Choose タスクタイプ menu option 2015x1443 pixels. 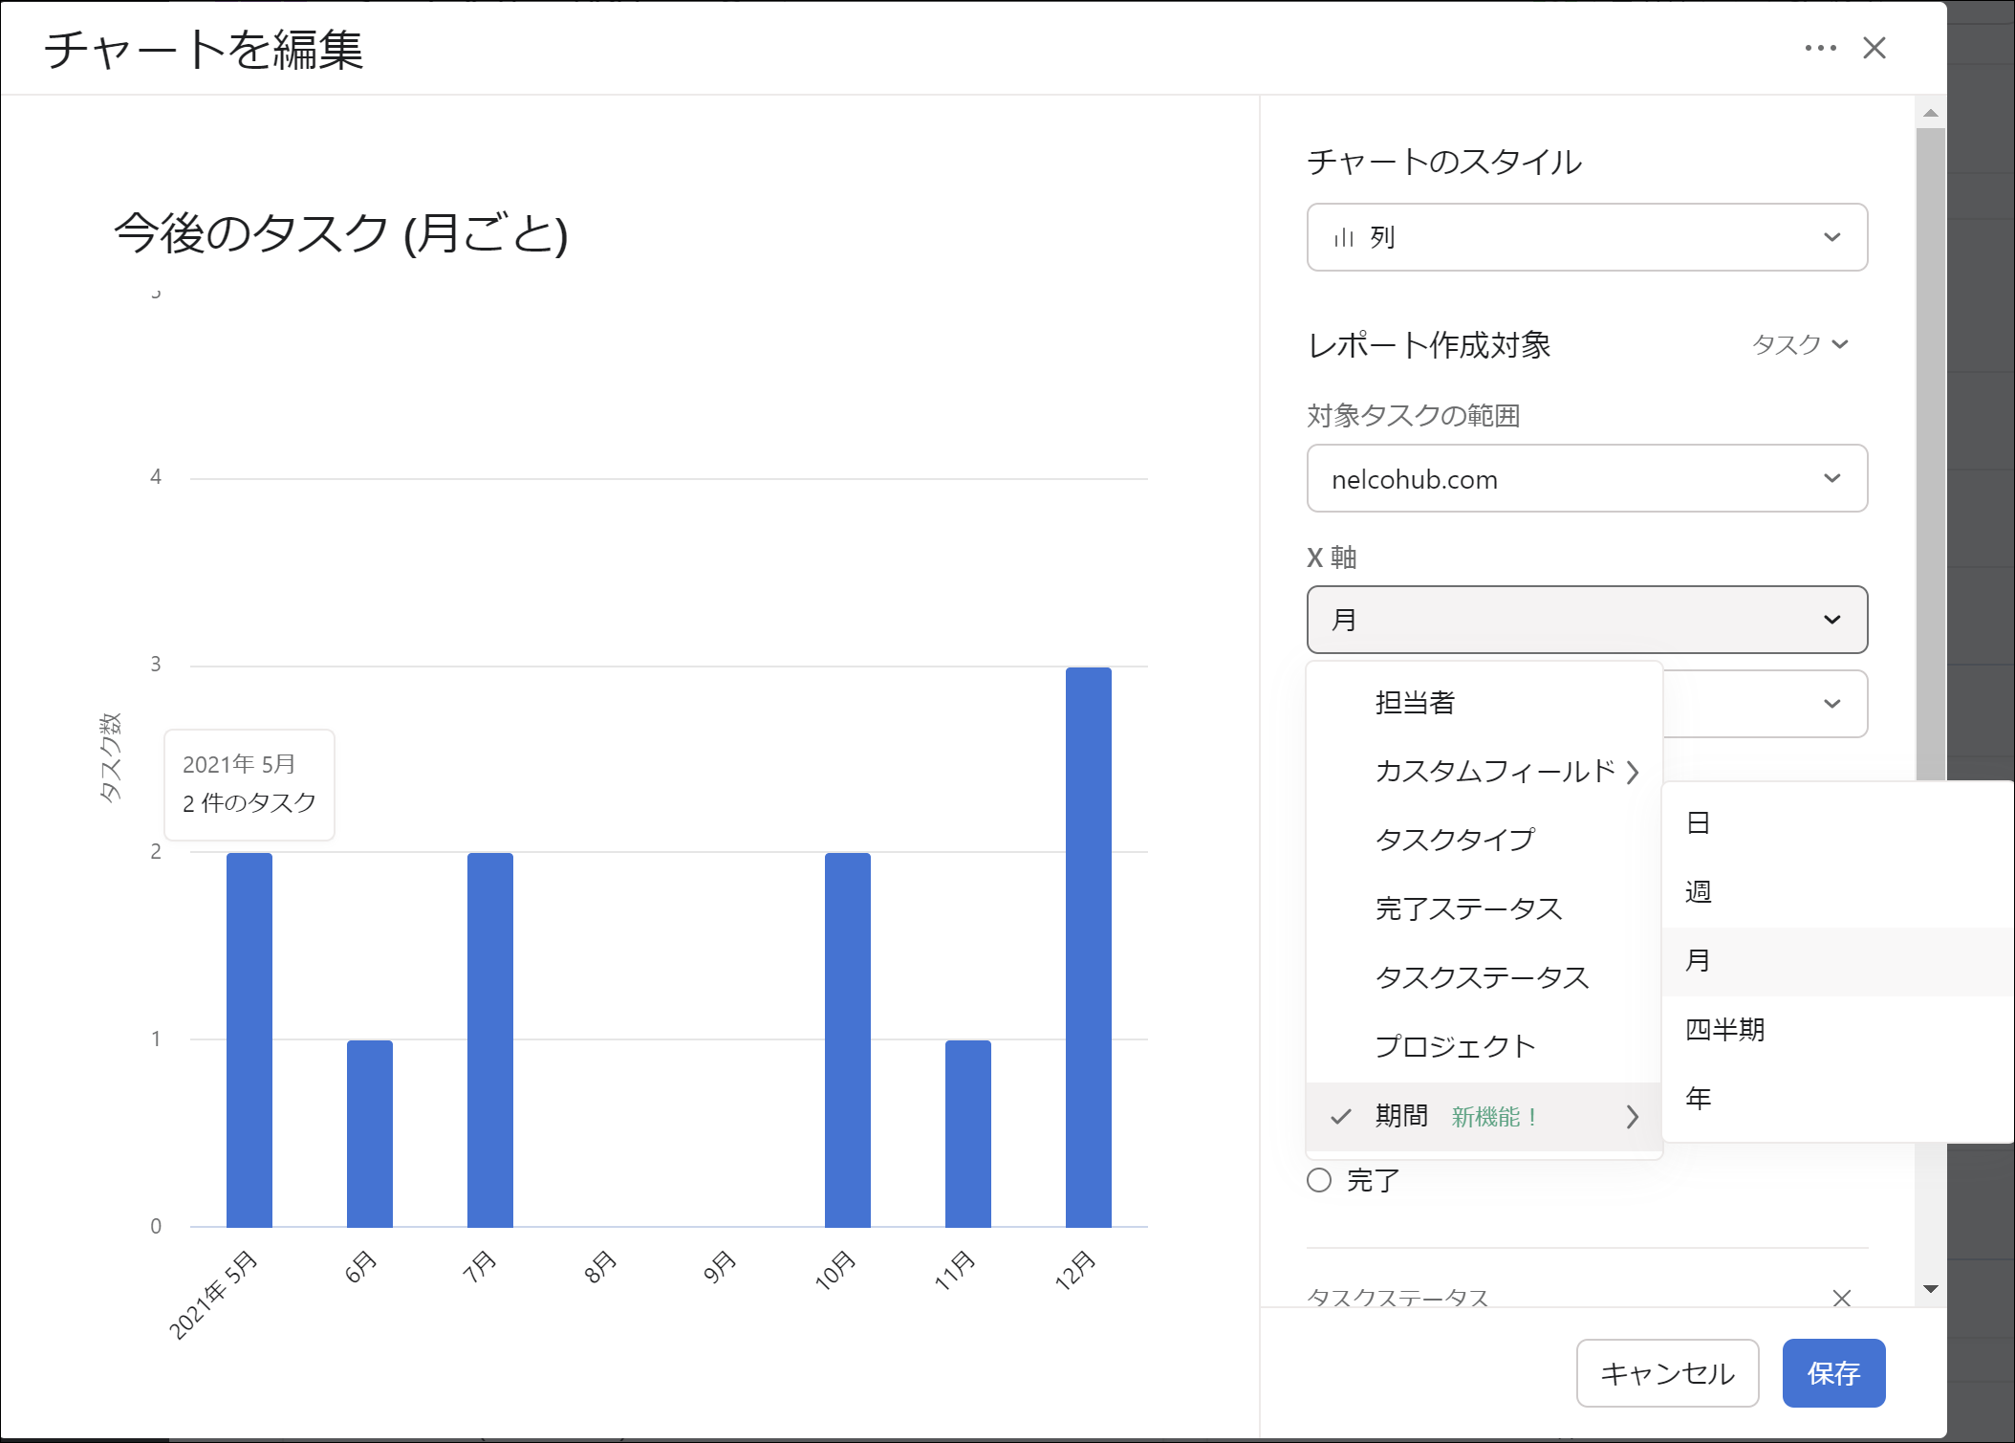[1484, 841]
